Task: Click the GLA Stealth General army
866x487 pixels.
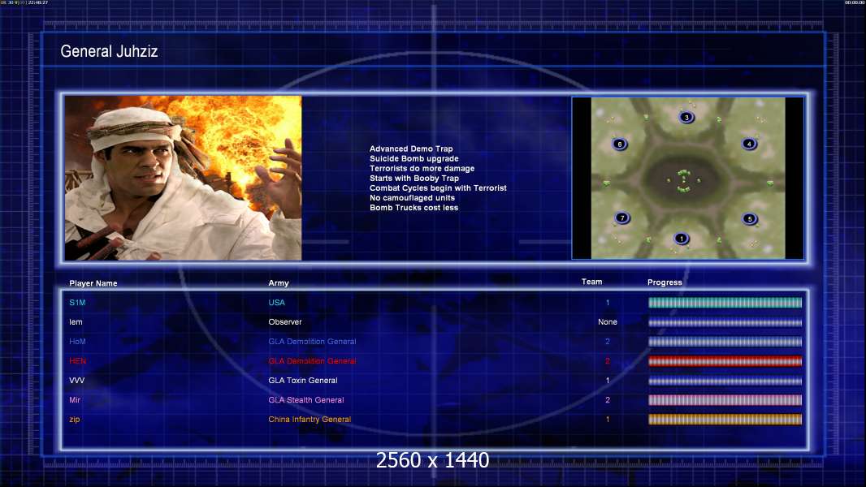Action: coord(306,400)
